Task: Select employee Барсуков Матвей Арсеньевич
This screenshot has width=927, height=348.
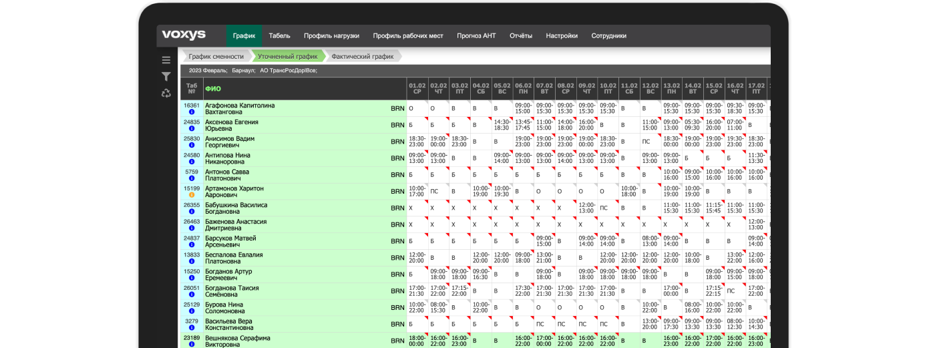Action: [230, 241]
